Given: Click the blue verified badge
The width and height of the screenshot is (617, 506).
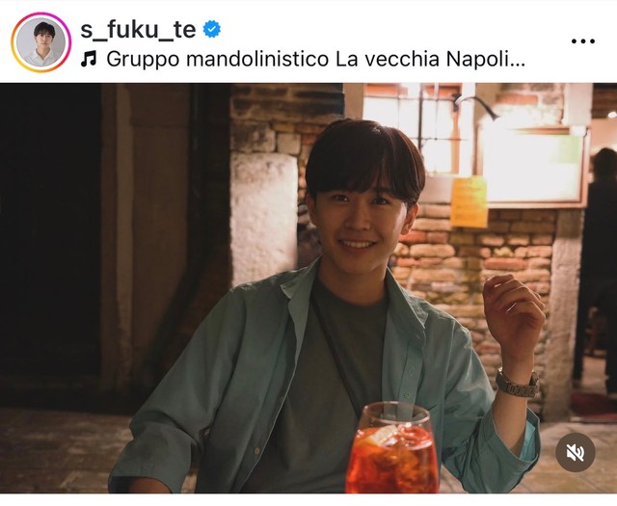Looking at the screenshot, I should pos(212,29).
